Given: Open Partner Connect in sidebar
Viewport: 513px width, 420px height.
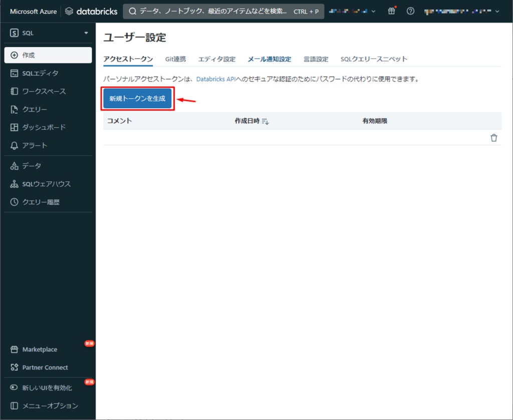Looking at the screenshot, I should 45,367.
